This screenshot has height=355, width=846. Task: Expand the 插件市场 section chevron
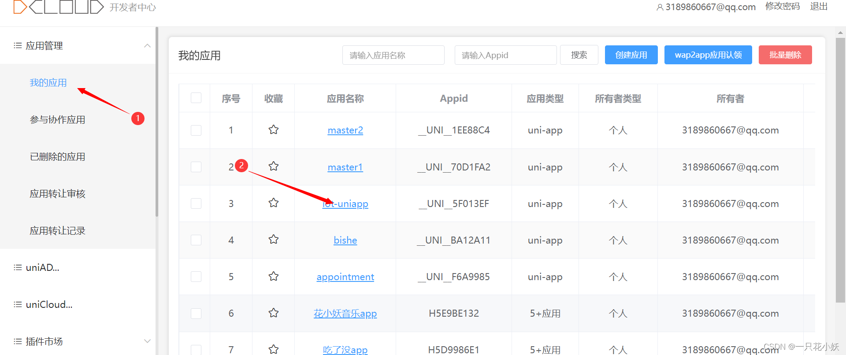click(147, 341)
